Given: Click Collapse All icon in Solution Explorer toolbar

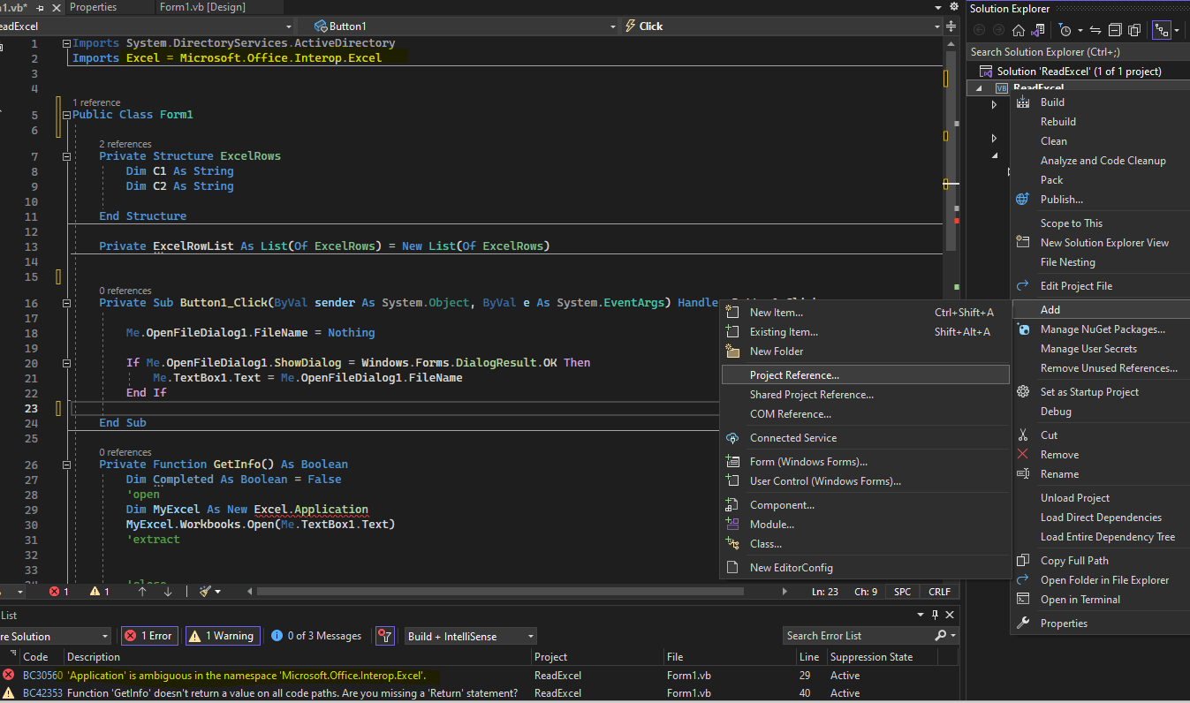Looking at the screenshot, I should [1116, 29].
